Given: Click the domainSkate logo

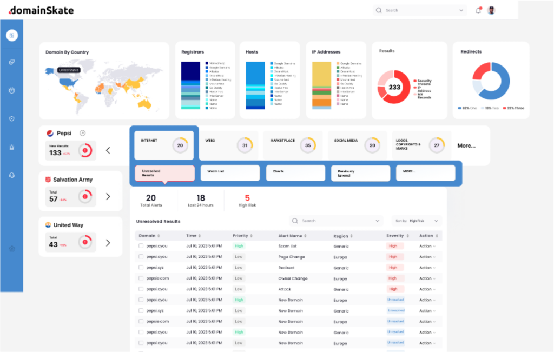Looking at the screenshot, I should [x=41, y=10].
